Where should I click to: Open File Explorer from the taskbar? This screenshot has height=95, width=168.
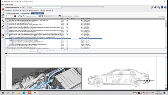[19, 93]
